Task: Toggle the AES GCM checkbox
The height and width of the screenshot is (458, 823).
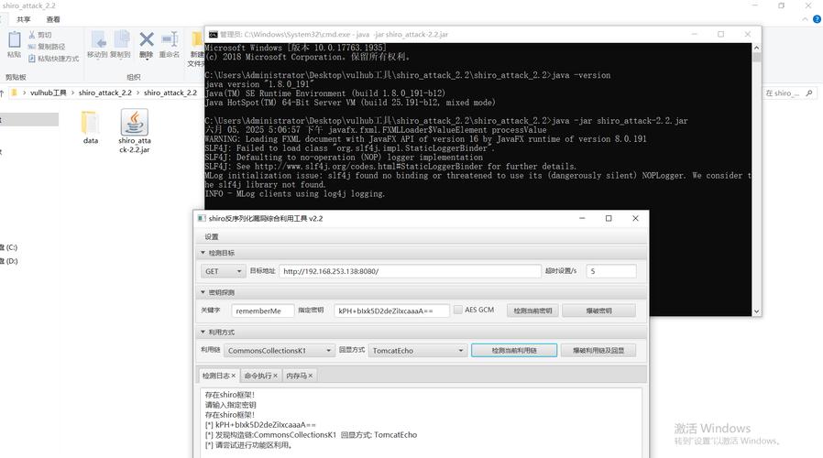Action: (x=457, y=310)
